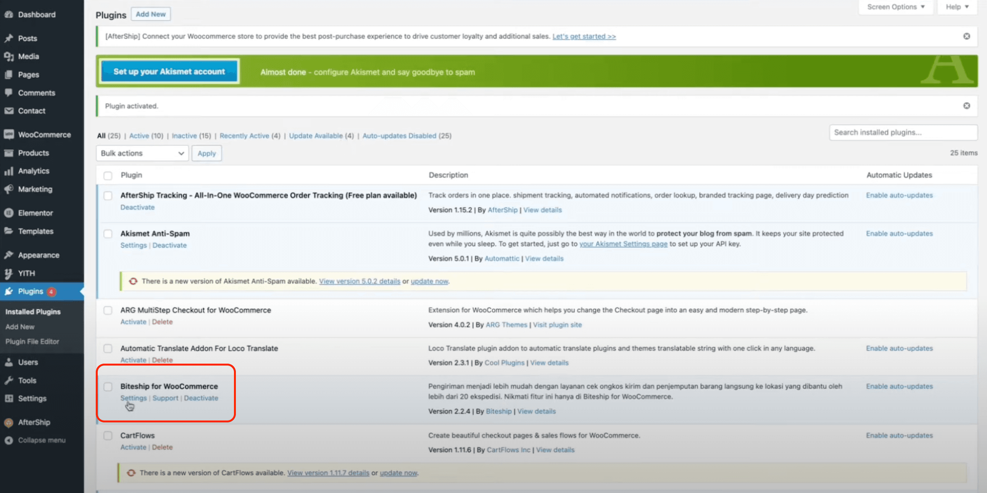Screen dimensions: 987x493
Task: Deactivate the AfterShip Tracking plugin
Action: [x=137, y=207]
